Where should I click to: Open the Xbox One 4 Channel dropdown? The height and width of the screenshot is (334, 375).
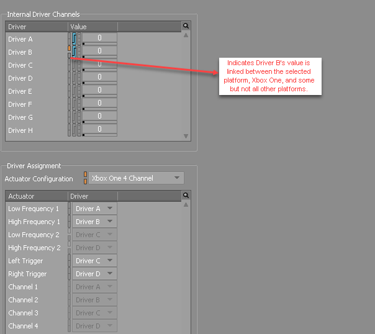click(x=136, y=178)
